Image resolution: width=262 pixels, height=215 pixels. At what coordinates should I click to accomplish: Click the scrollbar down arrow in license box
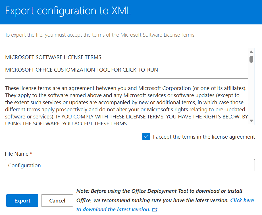251,120
